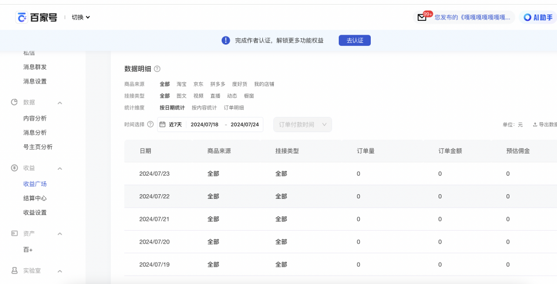Select the 2024/07/22 date cell
557x284 pixels.
[154, 196]
